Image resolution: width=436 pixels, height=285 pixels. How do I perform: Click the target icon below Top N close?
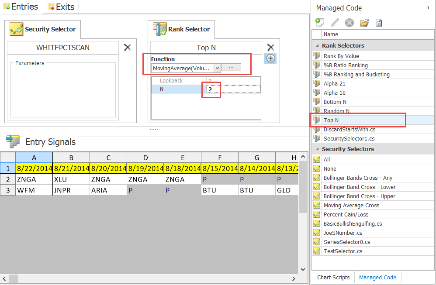point(270,58)
